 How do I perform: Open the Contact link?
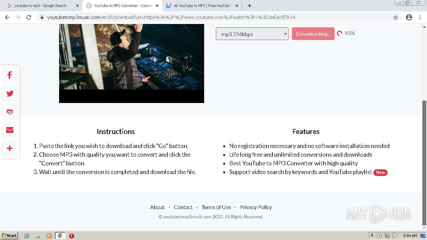click(x=183, y=207)
